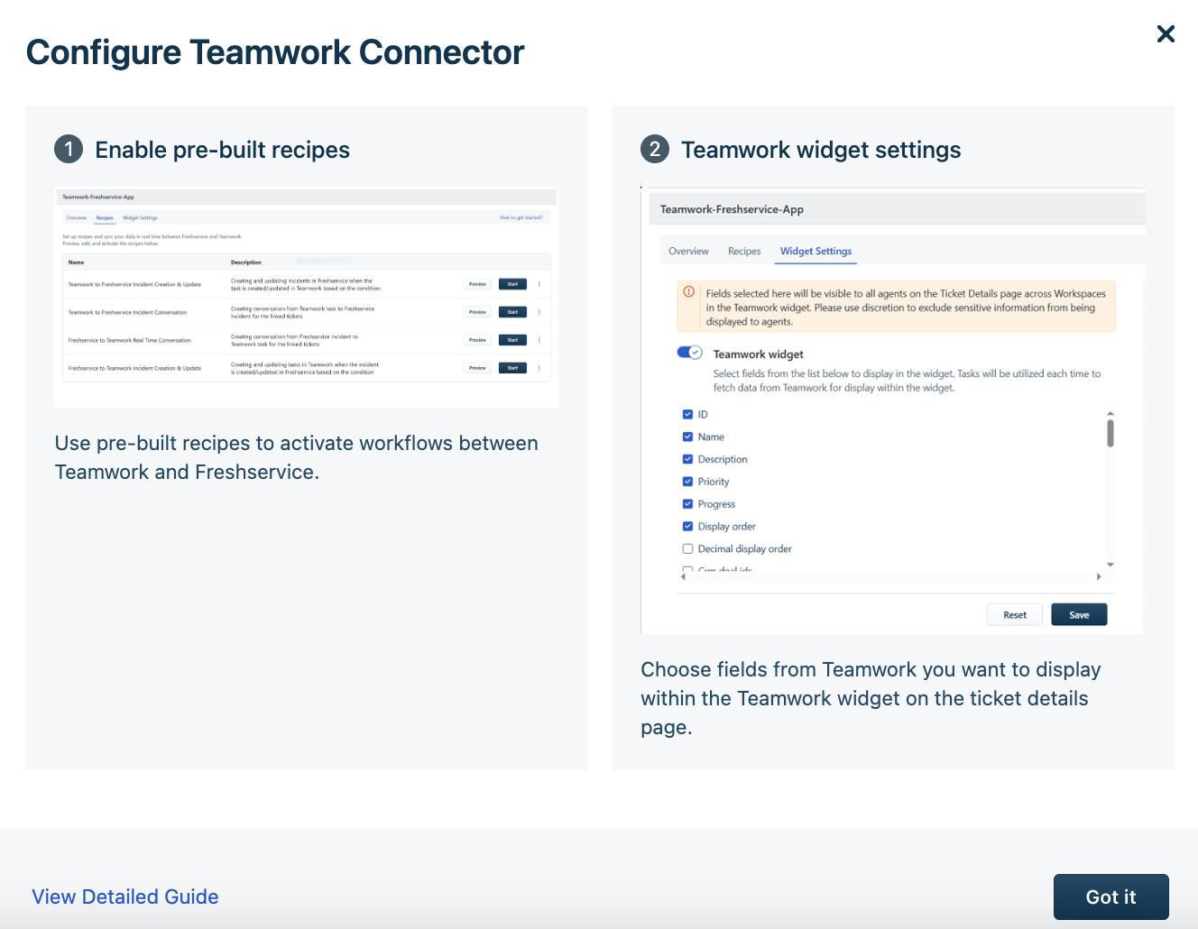Image resolution: width=1198 pixels, height=929 pixels.
Task: Click the 'Teamwork-Freshservice-App' header in the right preview
Action: click(x=732, y=209)
